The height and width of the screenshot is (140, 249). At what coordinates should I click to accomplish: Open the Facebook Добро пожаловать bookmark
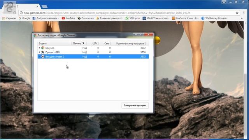tap(46, 18)
